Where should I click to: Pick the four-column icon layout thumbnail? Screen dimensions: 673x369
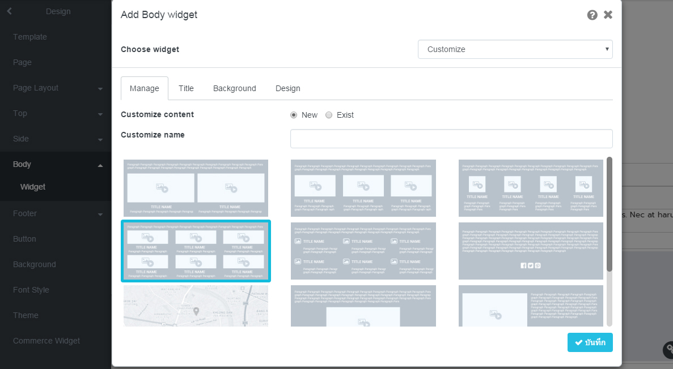[531, 188]
